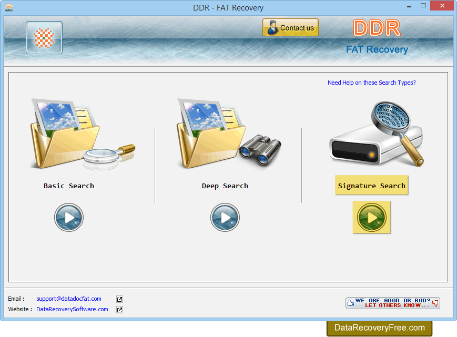
Task: Select the Signature Search label
Action: 372,185
